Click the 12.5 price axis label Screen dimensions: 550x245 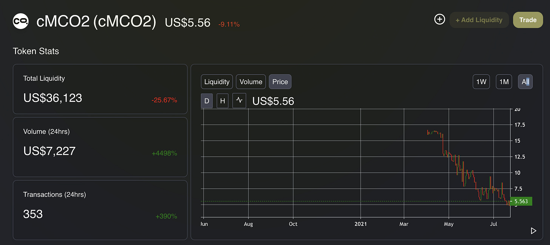[x=519, y=157]
